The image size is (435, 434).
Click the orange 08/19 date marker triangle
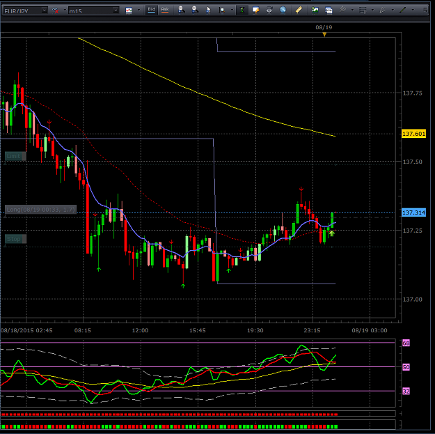tap(324, 34)
